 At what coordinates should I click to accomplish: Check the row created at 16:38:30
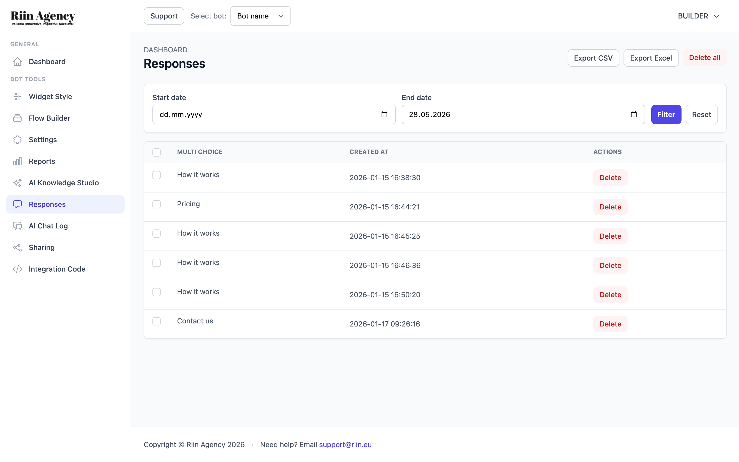coord(157,175)
